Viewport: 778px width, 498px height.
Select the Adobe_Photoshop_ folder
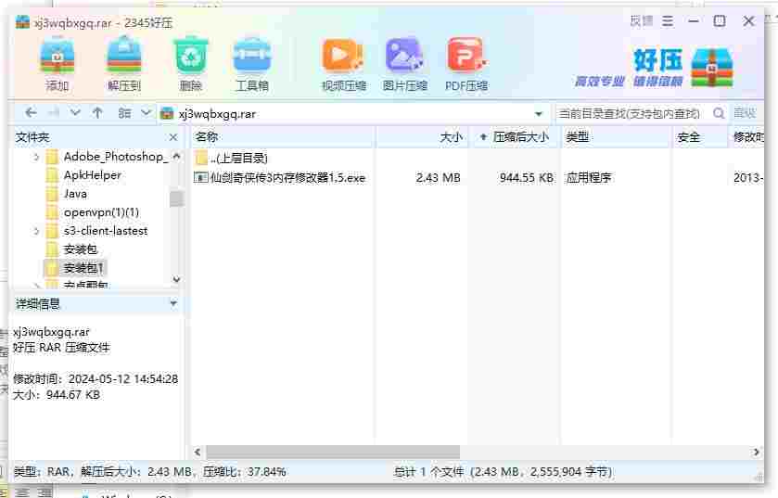click(x=116, y=157)
